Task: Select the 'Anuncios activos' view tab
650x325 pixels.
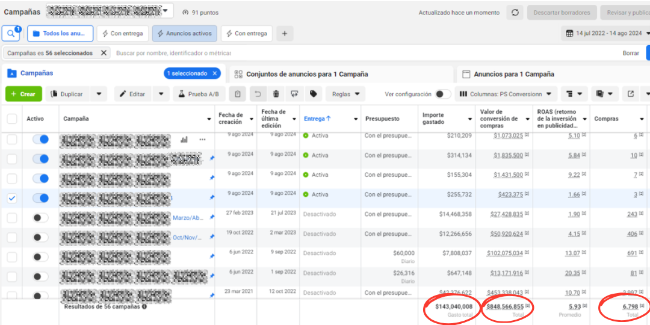Action: [x=185, y=34]
